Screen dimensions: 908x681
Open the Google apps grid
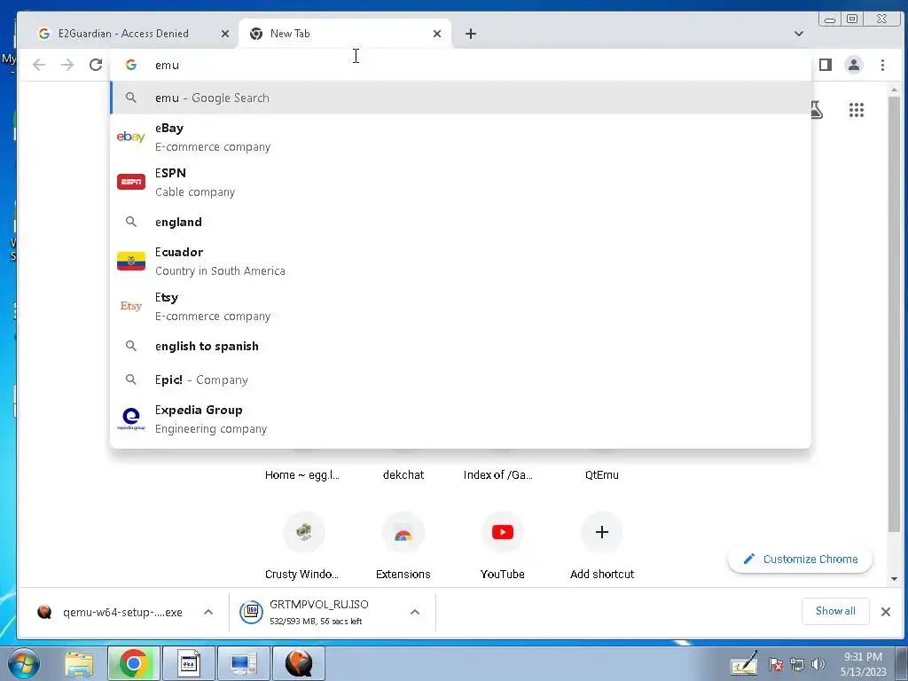click(x=857, y=110)
